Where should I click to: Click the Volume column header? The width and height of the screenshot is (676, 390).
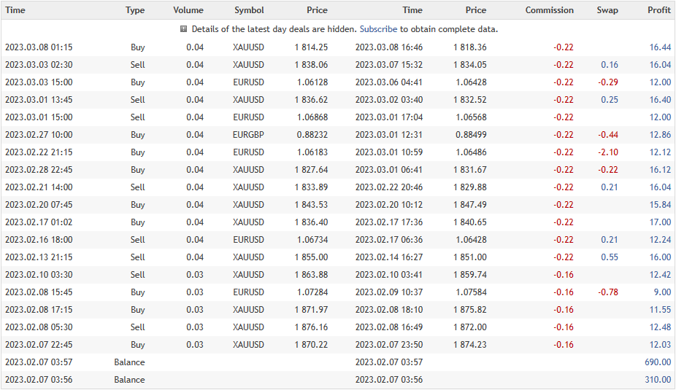coord(188,10)
